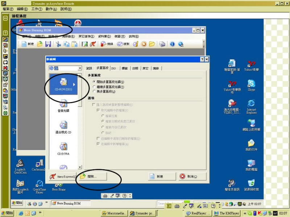Screen dimensions: 290x217
Task: Click the Cancel button in dialog
Action: click(x=192, y=176)
